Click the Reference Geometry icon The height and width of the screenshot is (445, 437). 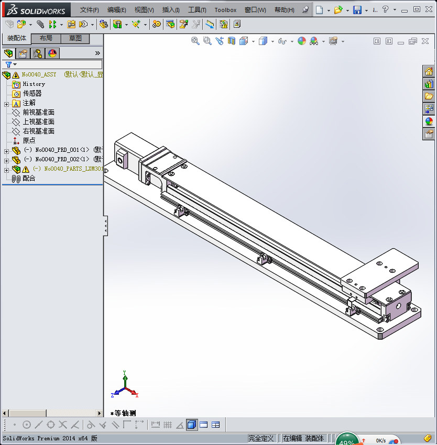136,25
